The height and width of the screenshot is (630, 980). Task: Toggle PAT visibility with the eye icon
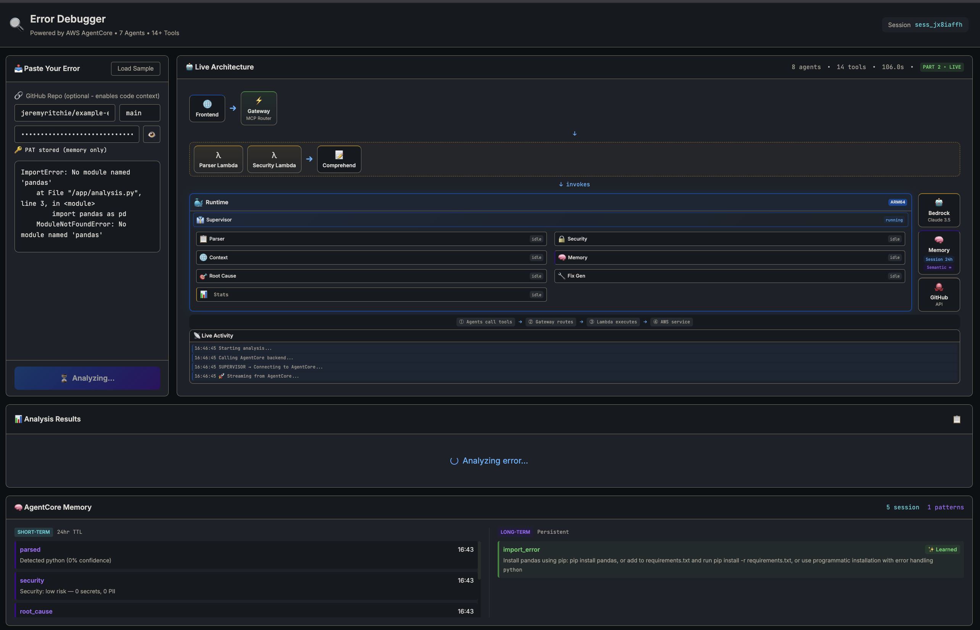[x=151, y=134]
